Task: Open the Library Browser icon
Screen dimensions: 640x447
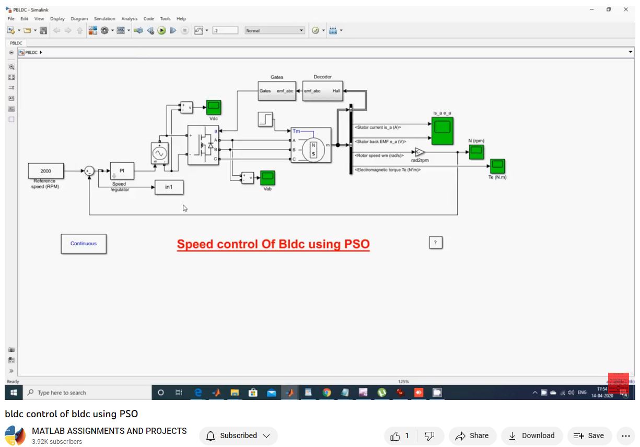Action: [92, 31]
